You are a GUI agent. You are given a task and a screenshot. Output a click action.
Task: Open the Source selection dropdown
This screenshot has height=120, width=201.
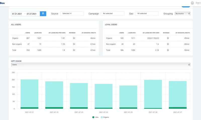72,13
